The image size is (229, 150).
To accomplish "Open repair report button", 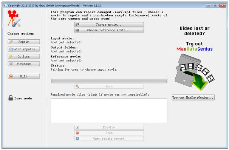I will 109,138.
